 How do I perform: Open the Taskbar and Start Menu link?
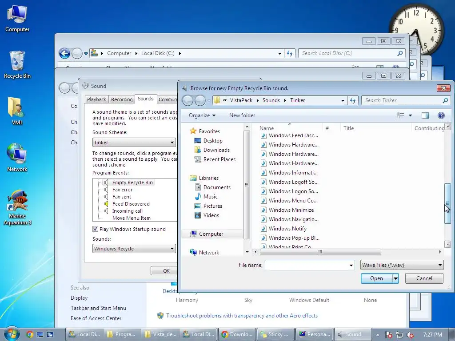[x=98, y=308]
